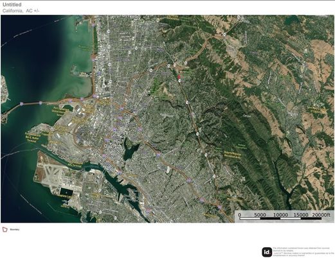Click the 0 label on the scale bar
The width and height of the screenshot is (335, 258).
click(240, 215)
